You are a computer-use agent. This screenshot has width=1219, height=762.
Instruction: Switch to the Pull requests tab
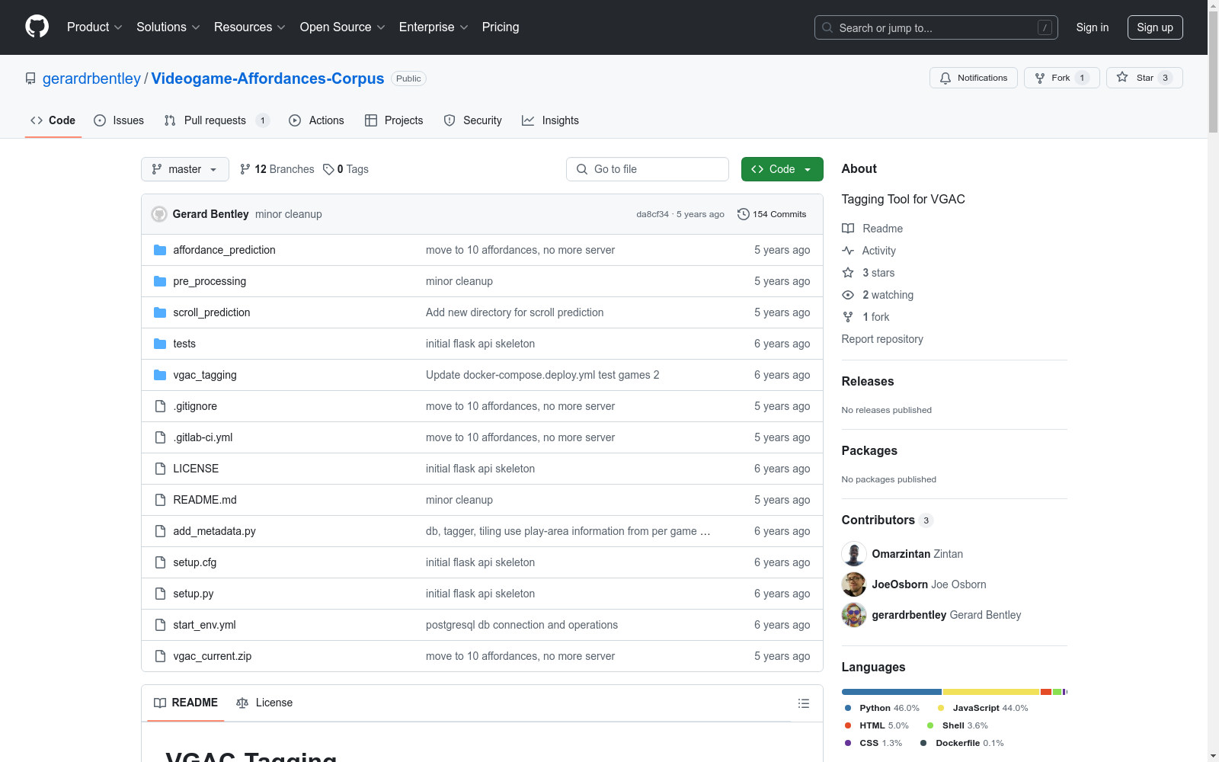(x=216, y=120)
